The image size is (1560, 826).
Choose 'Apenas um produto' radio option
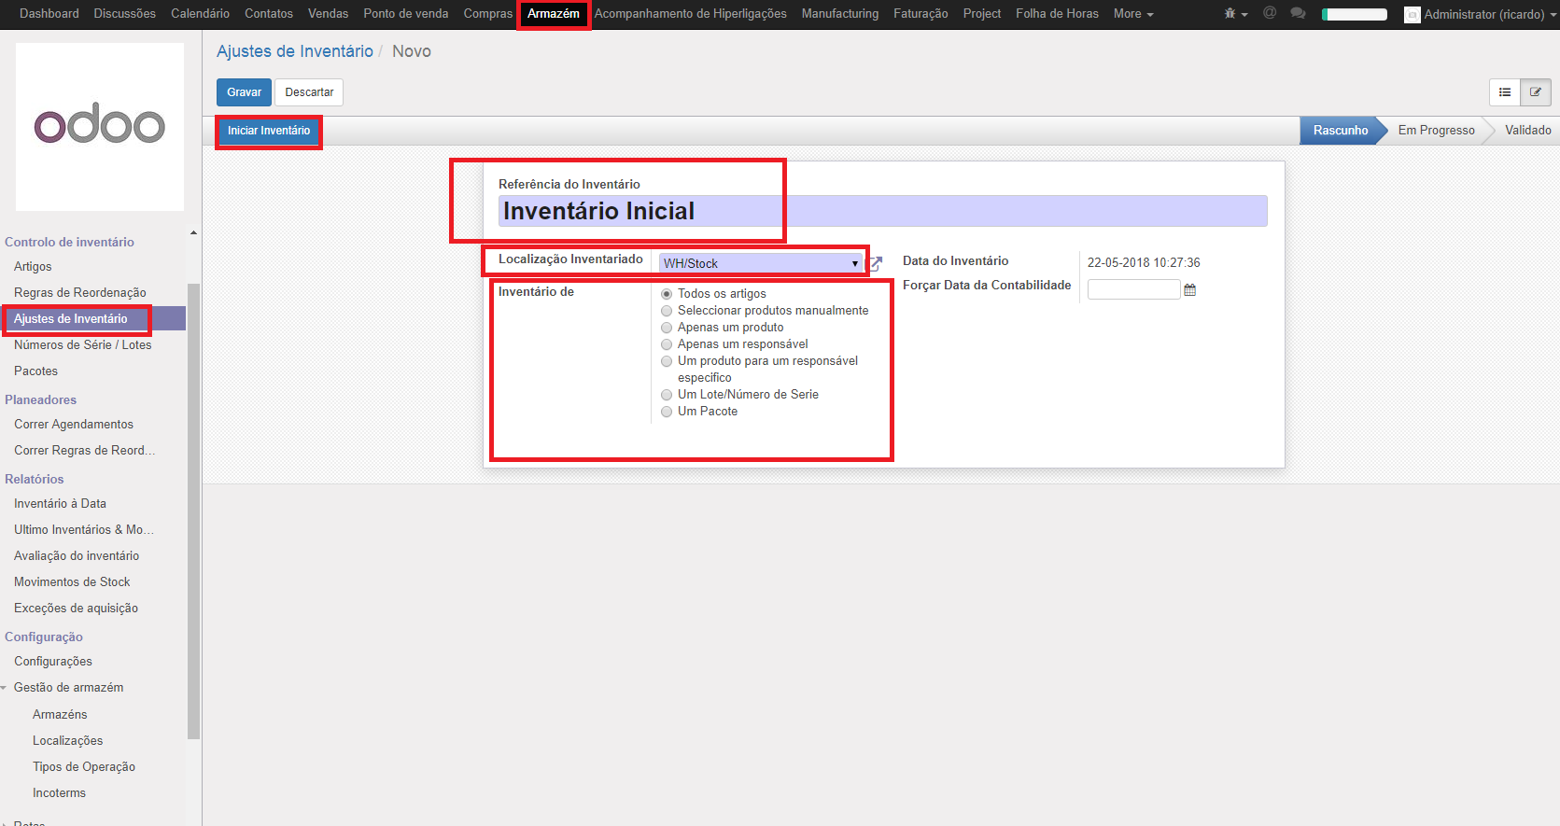click(x=667, y=328)
